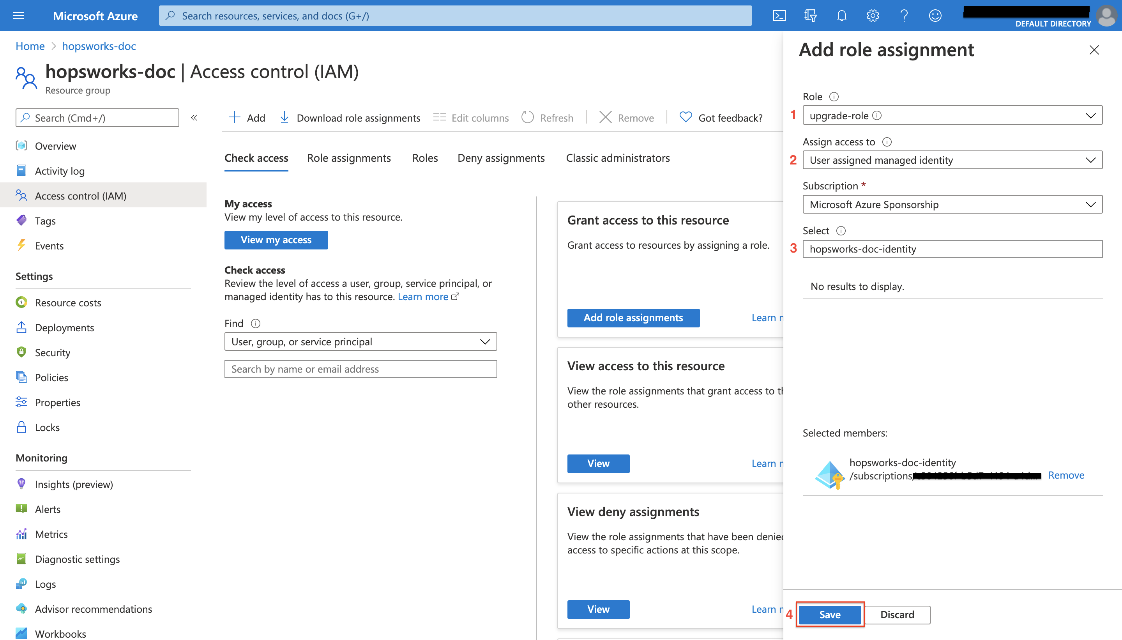The image size is (1122, 640).
Task: Click the Select identity search field
Action: (x=952, y=249)
